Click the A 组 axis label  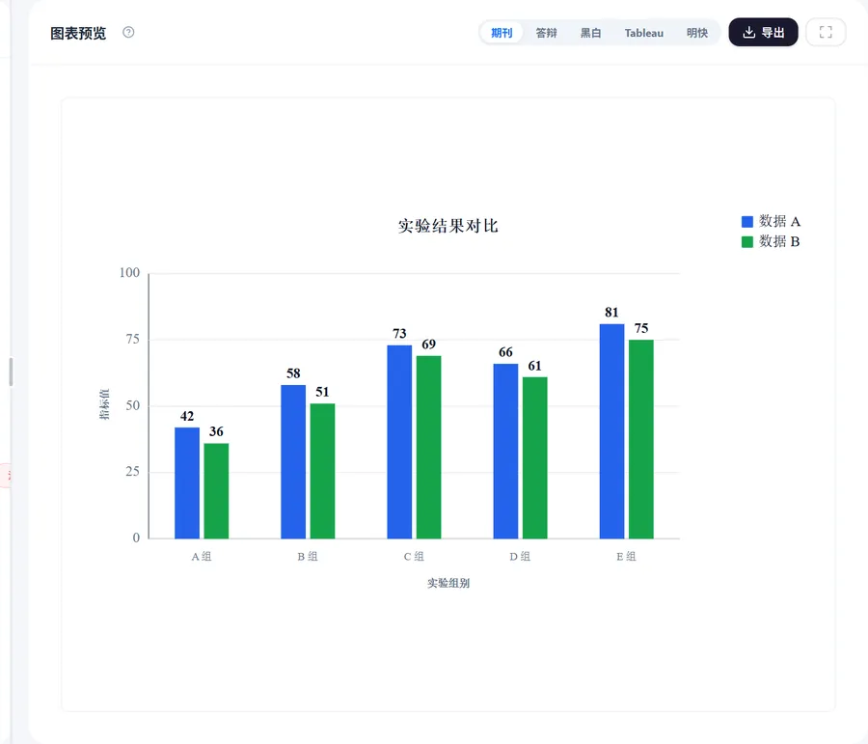(202, 556)
